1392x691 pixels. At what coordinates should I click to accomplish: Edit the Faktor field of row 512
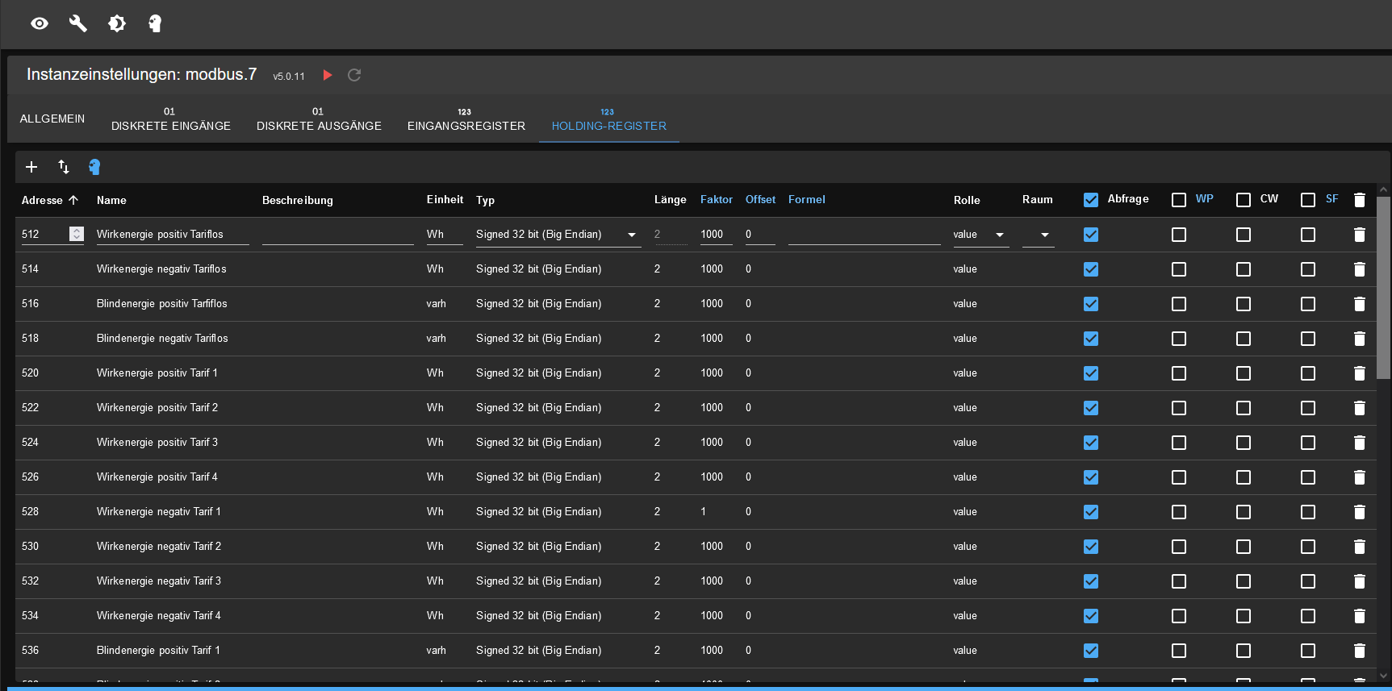(717, 235)
